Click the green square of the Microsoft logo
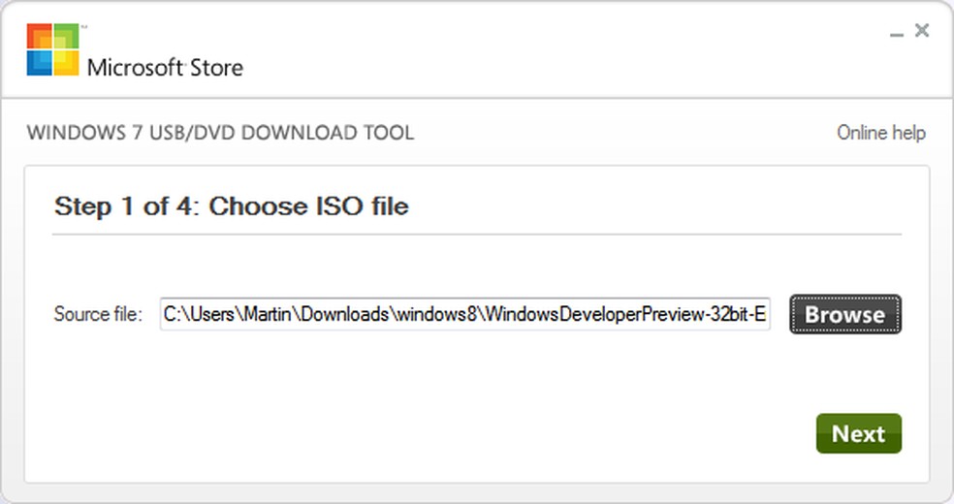This screenshot has width=954, height=504. click(66, 37)
